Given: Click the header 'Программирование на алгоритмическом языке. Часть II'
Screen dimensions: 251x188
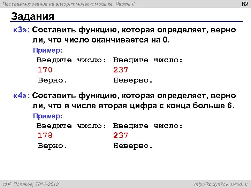Looking at the screenshot, I should [x=69, y=4].
